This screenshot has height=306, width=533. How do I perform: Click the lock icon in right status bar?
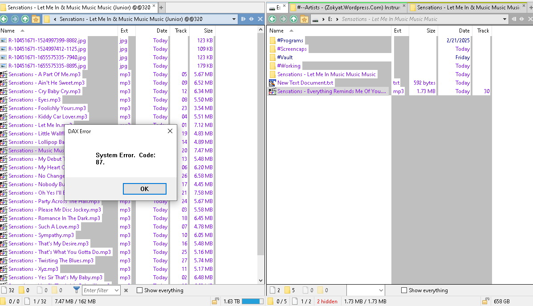point(486,301)
